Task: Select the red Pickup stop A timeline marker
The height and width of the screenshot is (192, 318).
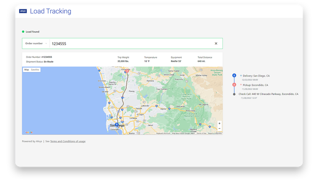Action: click(x=234, y=85)
